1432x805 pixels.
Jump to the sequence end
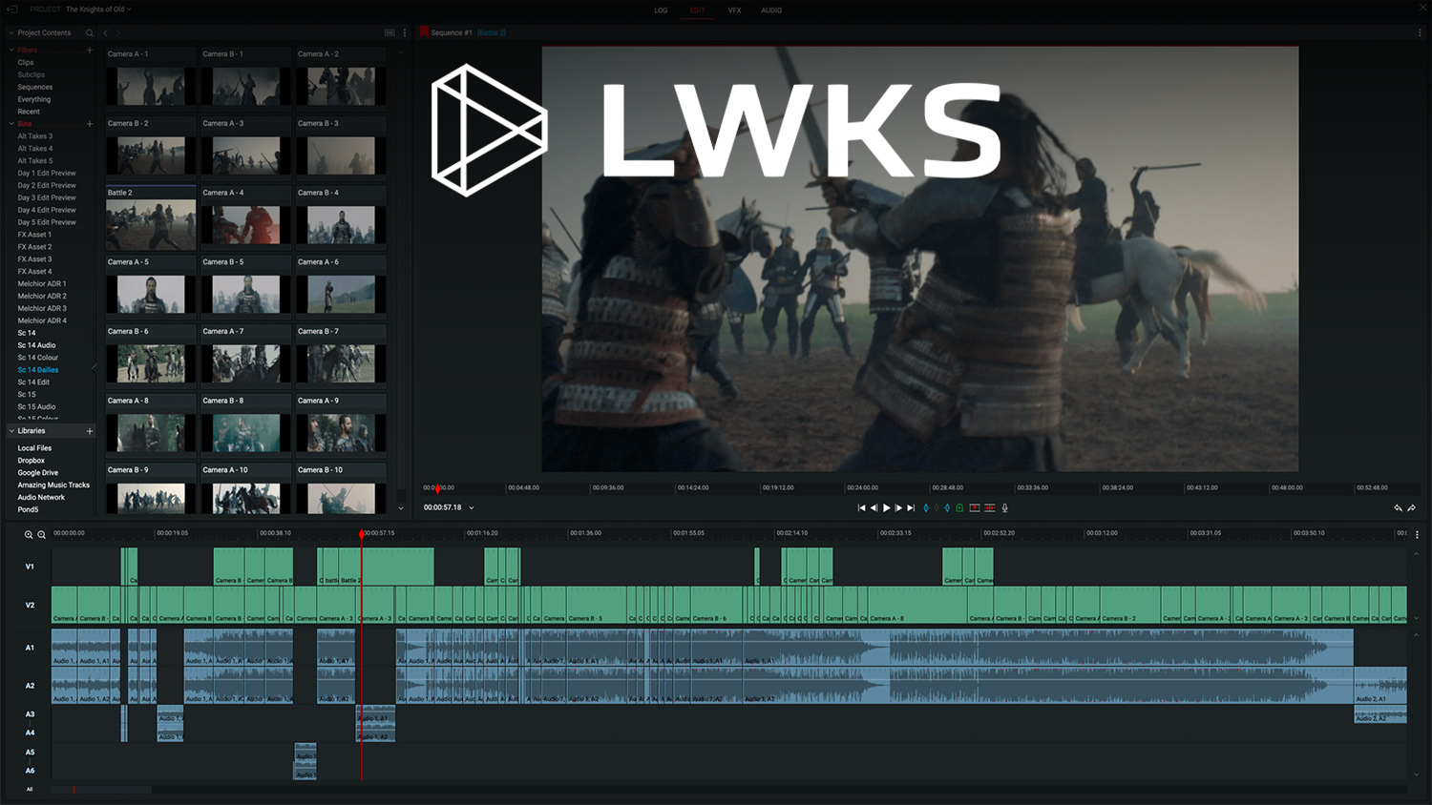(911, 508)
